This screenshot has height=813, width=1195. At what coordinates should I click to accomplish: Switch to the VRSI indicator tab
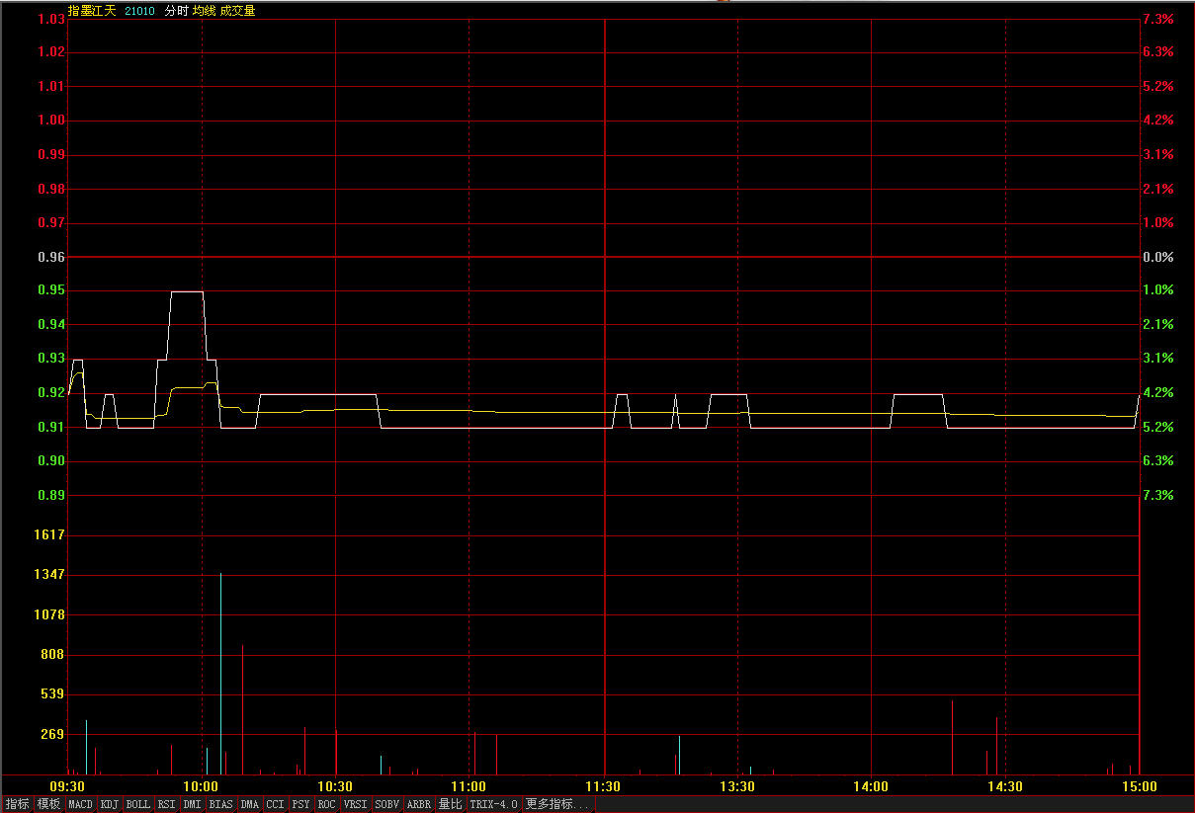point(356,805)
